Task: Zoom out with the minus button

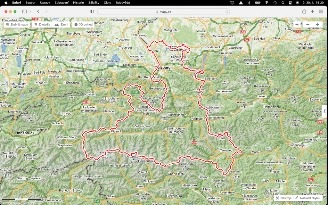Action: tap(308, 24)
